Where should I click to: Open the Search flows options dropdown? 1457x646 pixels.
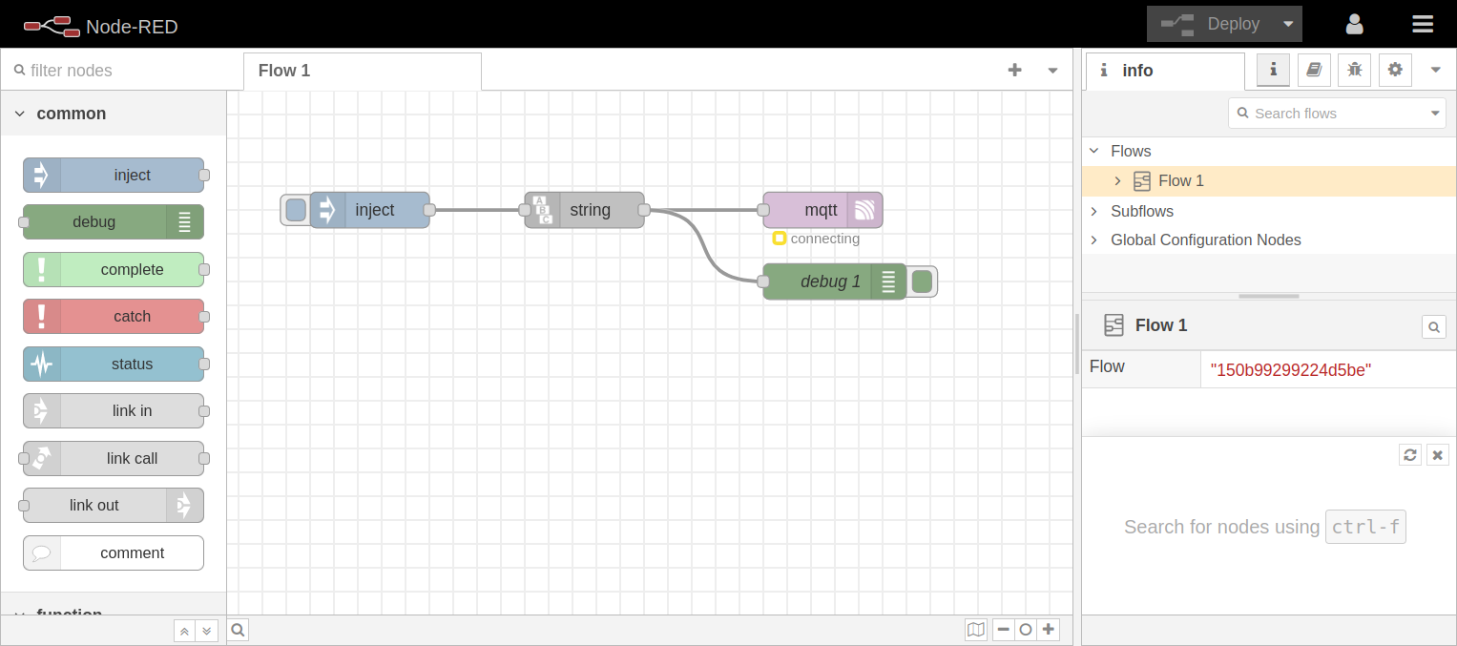point(1436,114)
